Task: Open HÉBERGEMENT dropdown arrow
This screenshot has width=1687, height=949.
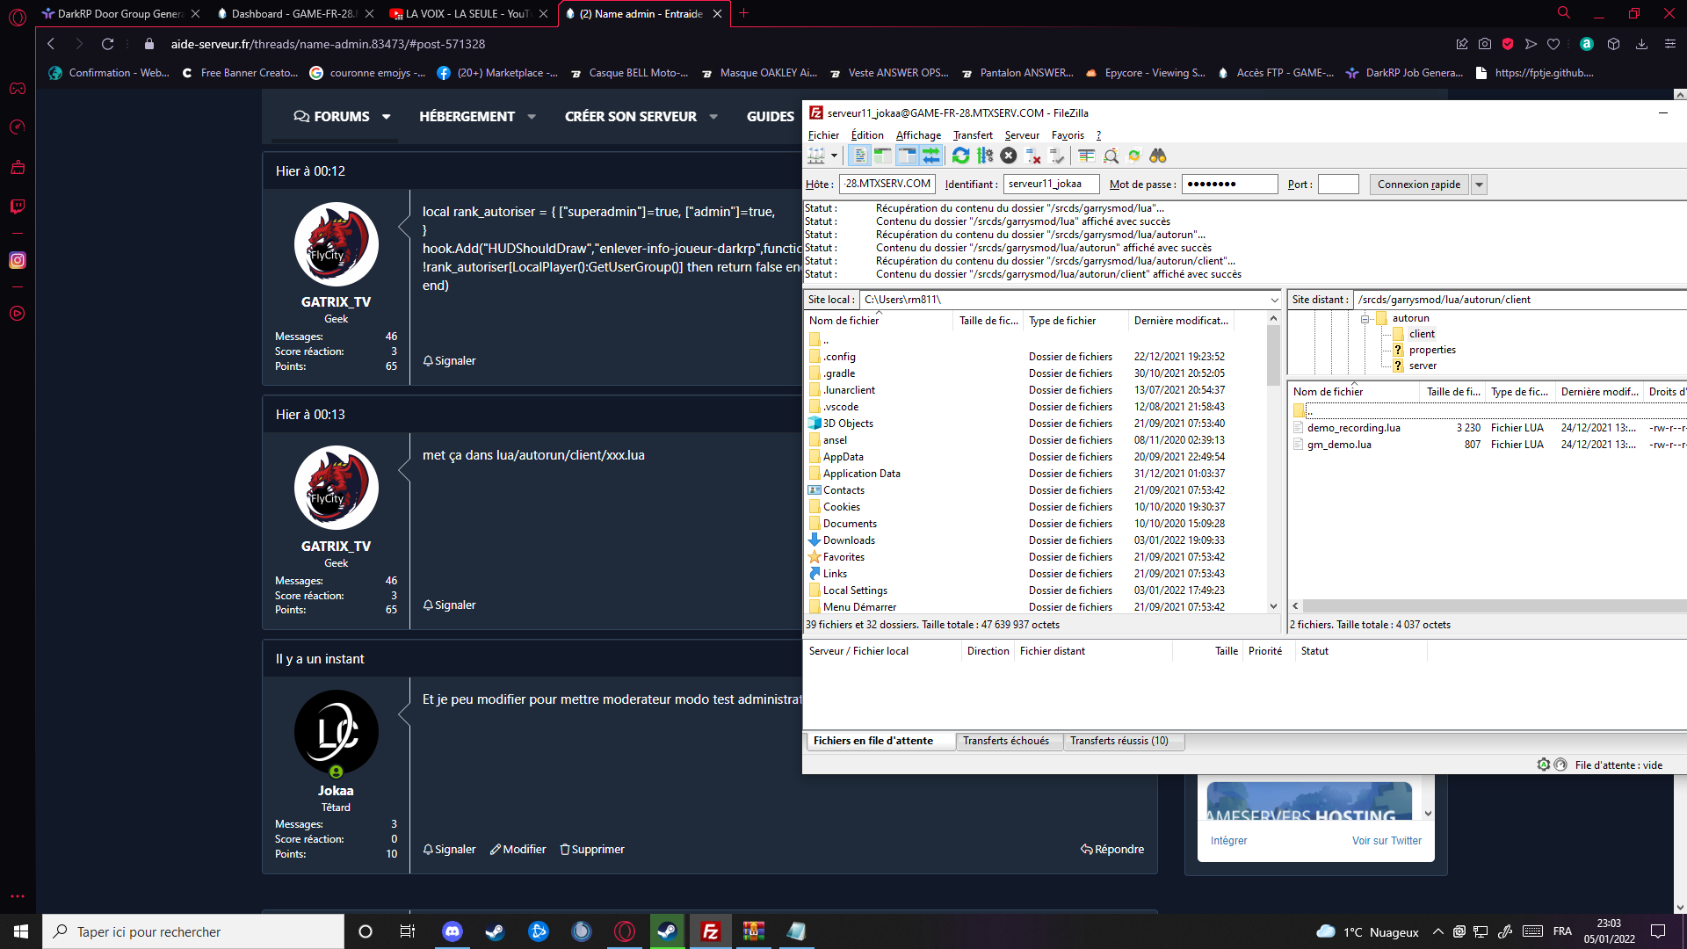Action: [532, 117]
